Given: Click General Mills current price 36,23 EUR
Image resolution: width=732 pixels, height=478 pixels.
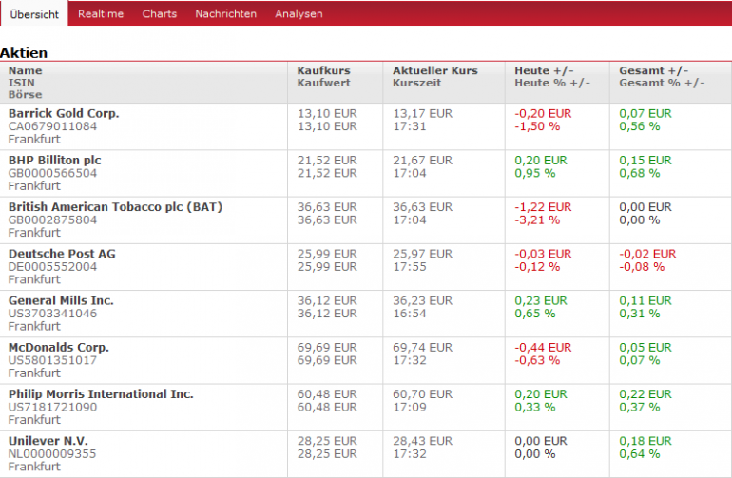Looking at the screenshot, I should (x=422, y=300).
